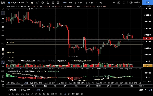Toggle BTC/USDT favorite star
Screen dimensions: 153x96
[9, 3]
